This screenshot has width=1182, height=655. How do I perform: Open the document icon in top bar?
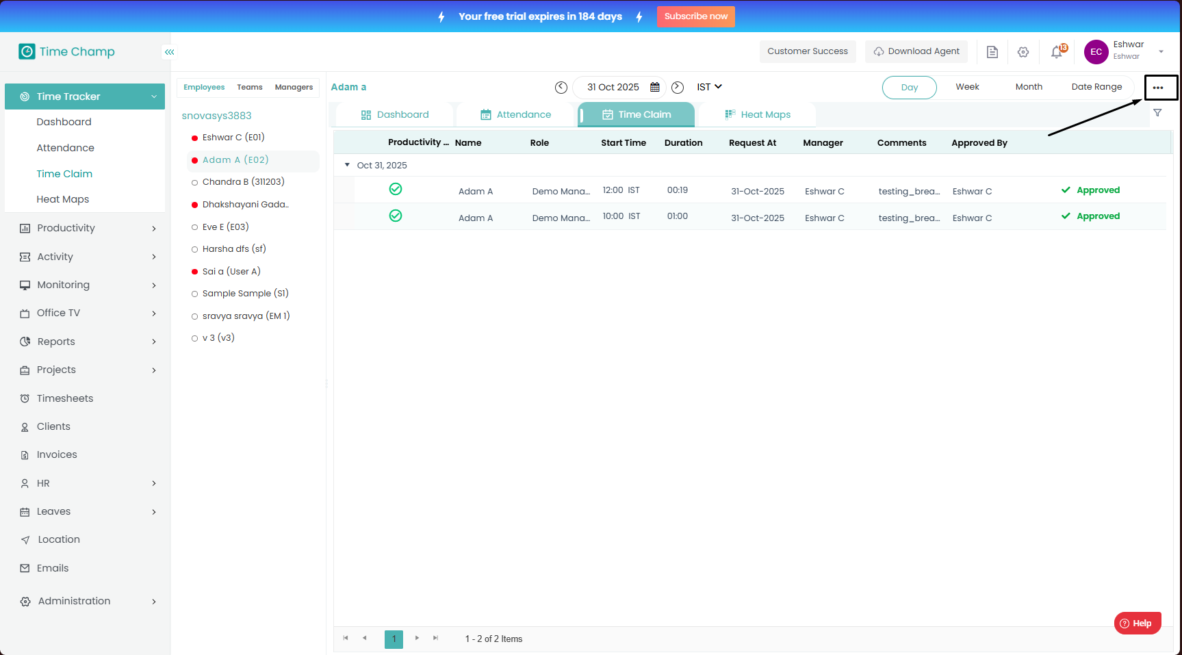(x=992, y=52)
